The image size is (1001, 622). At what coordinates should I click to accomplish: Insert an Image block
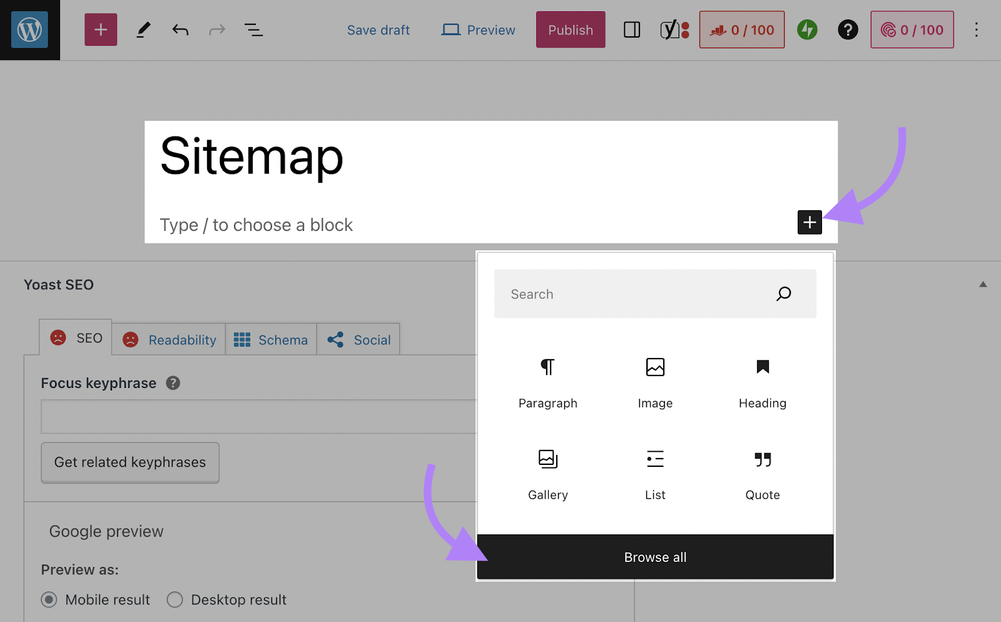(654, 383)
